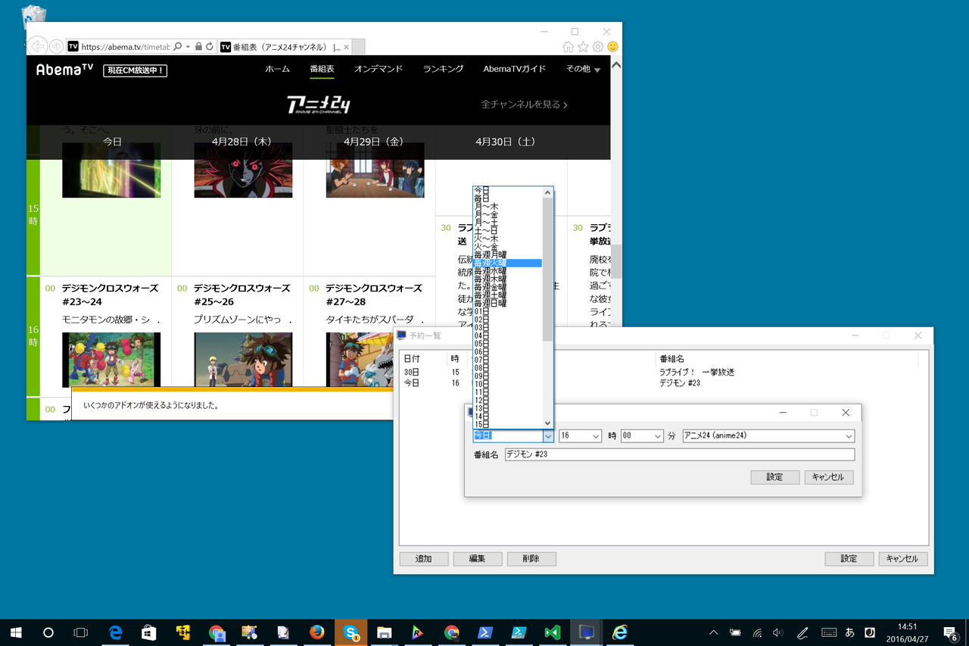Select 毎週金曜 in the dropdown list
The height and width of the screenshot is (646, 969).
point(507,287)
